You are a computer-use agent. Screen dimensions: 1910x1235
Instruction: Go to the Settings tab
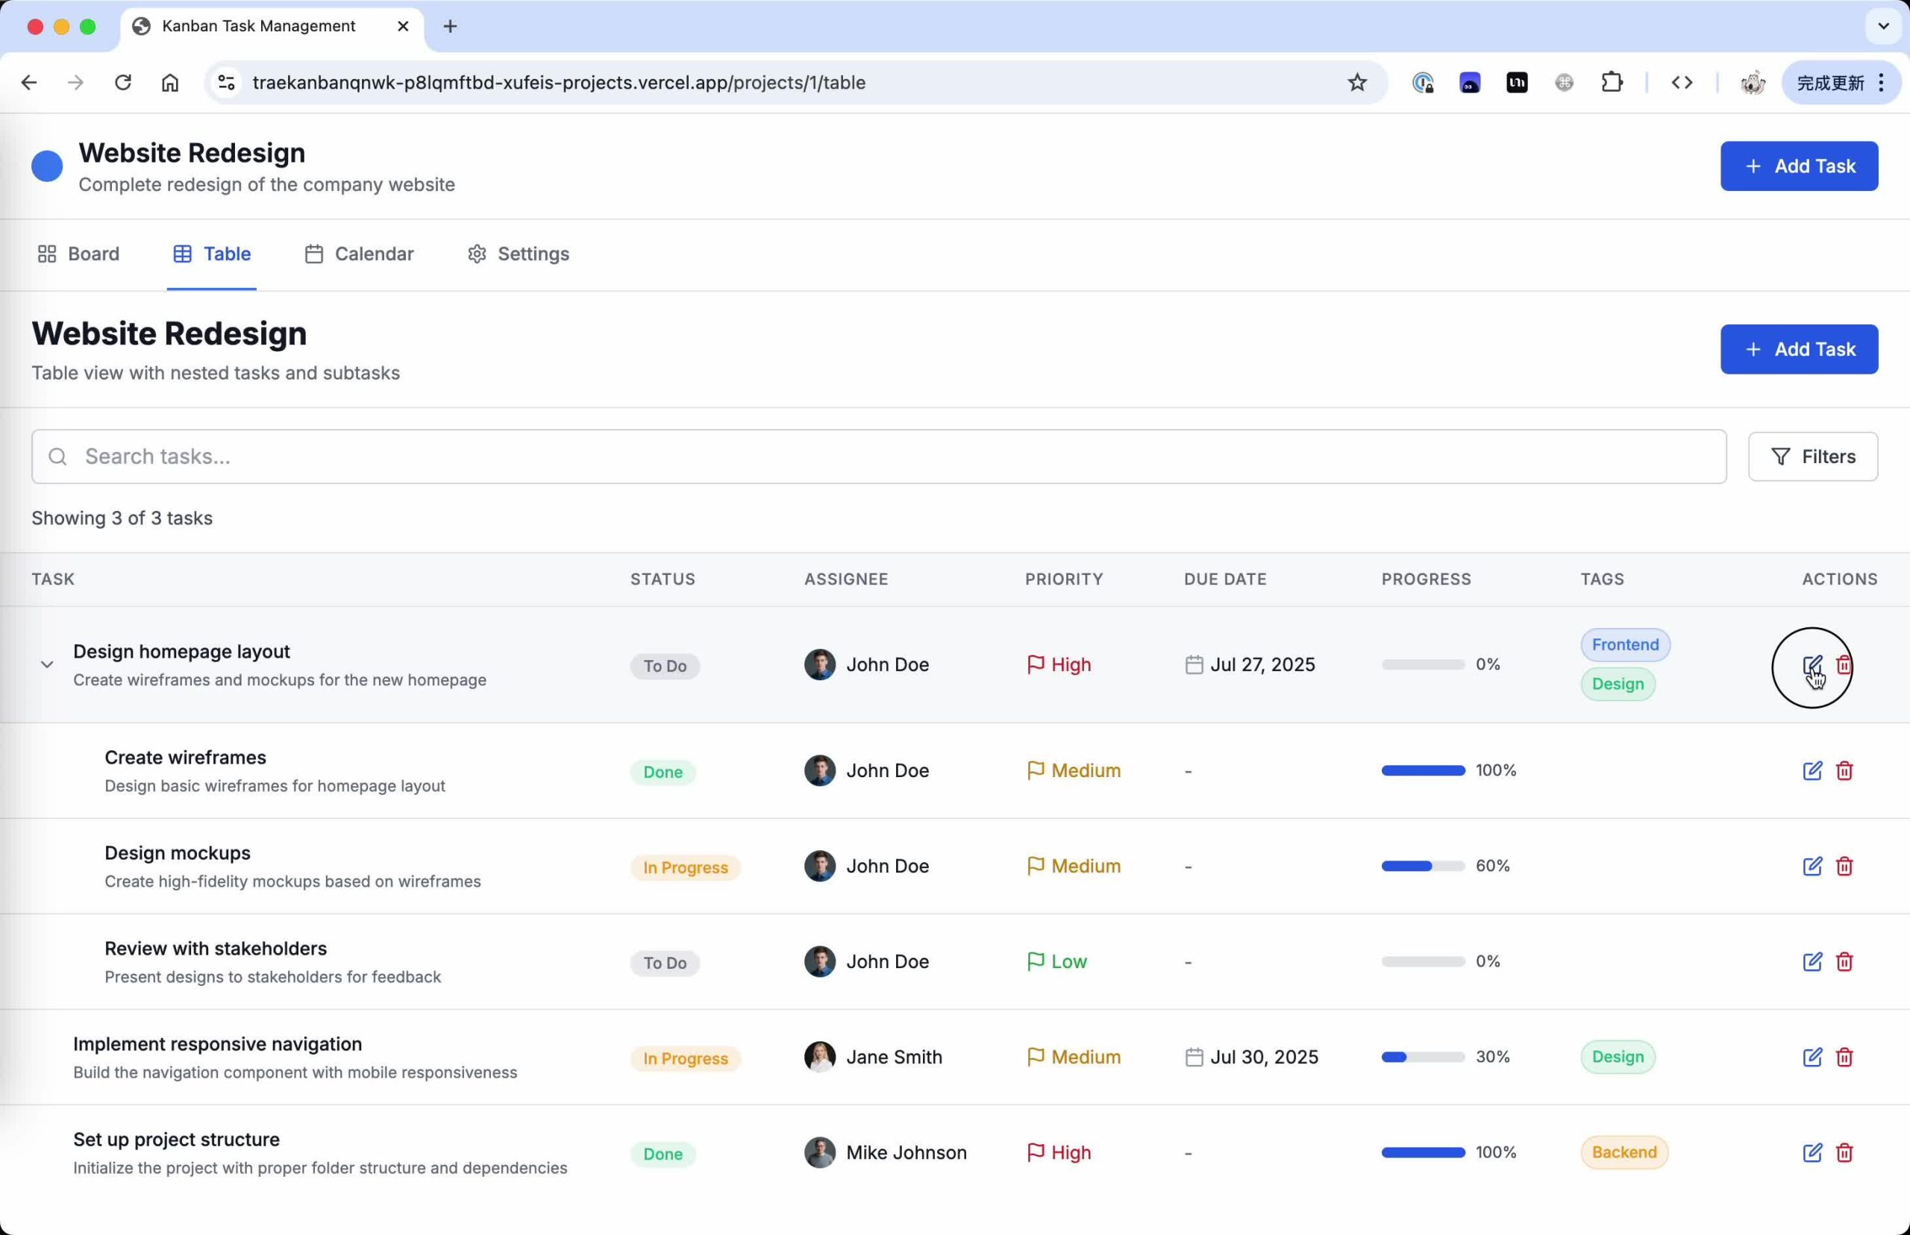519,254
